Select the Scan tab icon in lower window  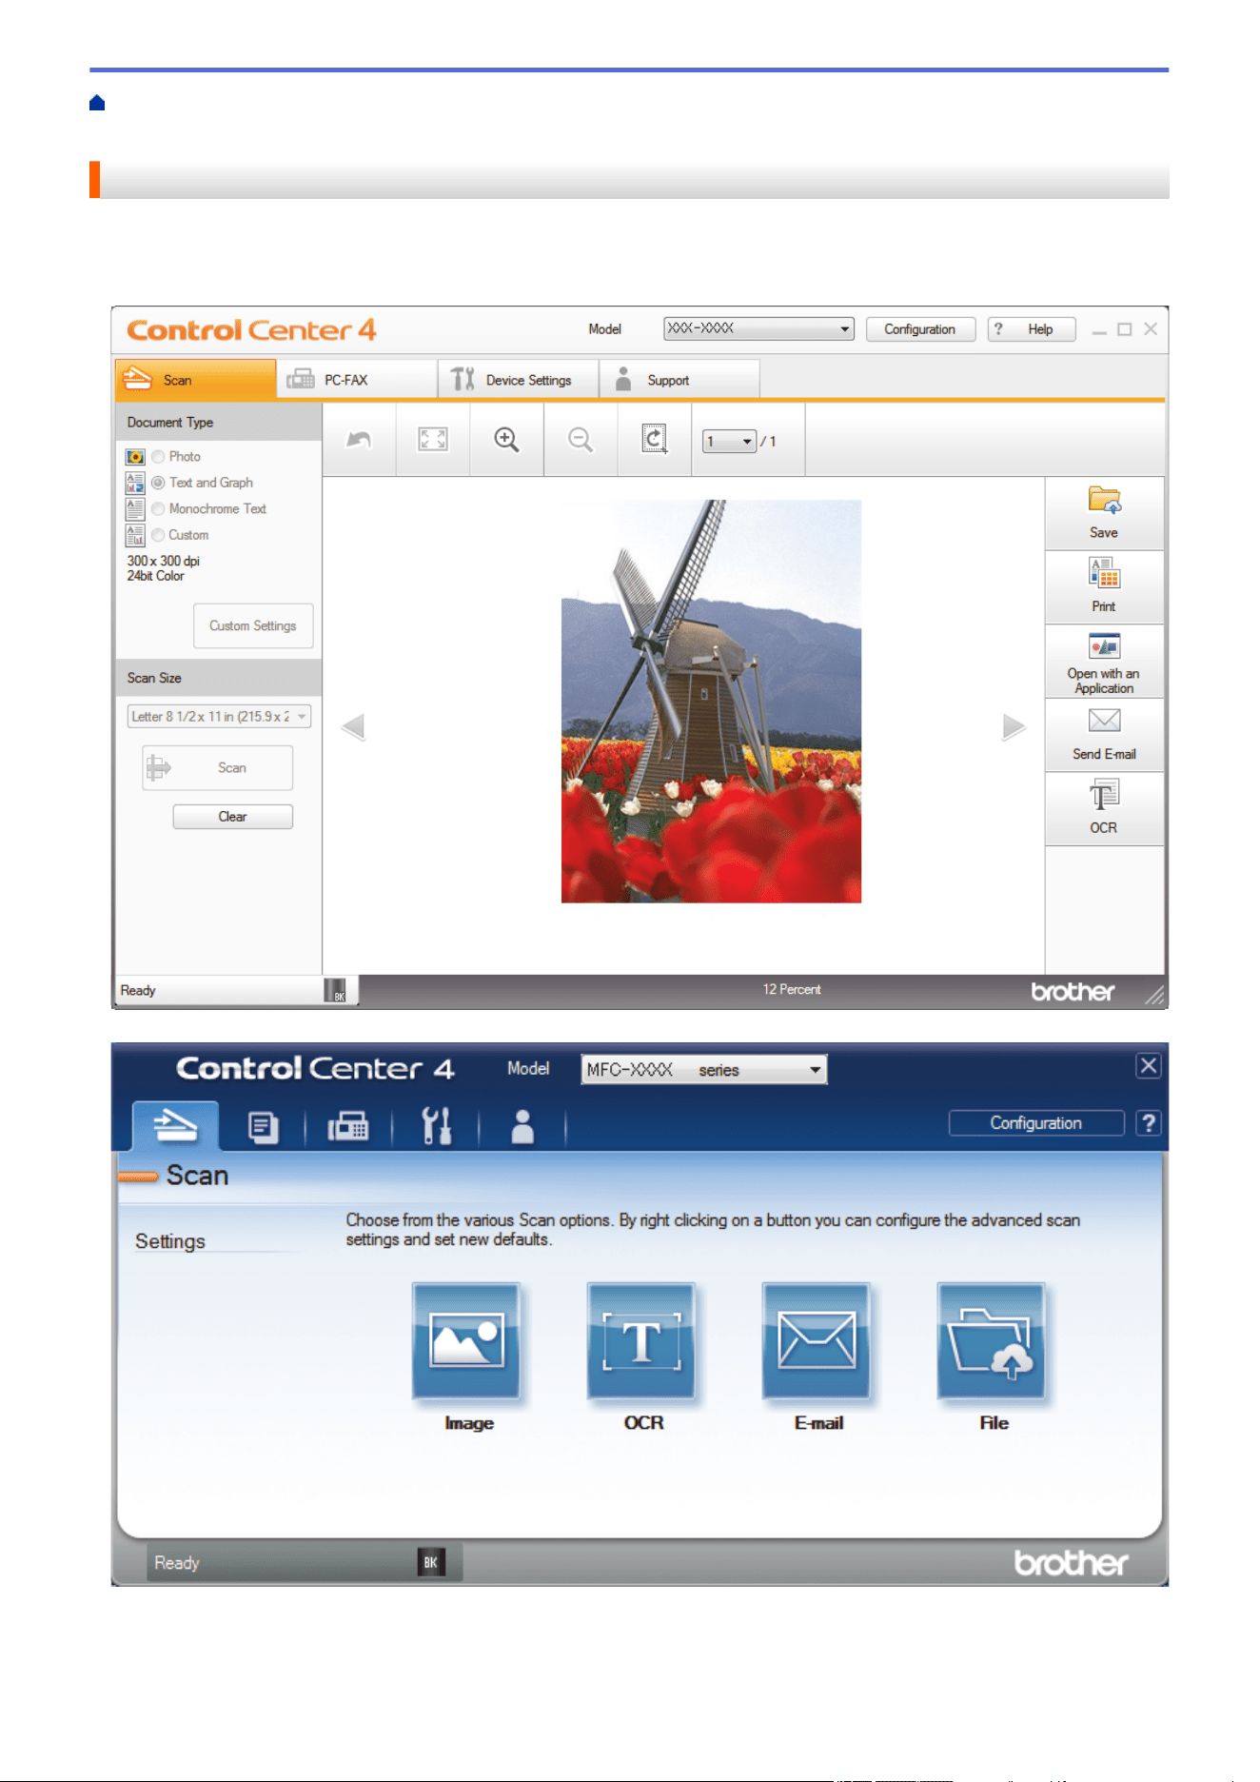pyautogui.click(x=175, y=1127)
